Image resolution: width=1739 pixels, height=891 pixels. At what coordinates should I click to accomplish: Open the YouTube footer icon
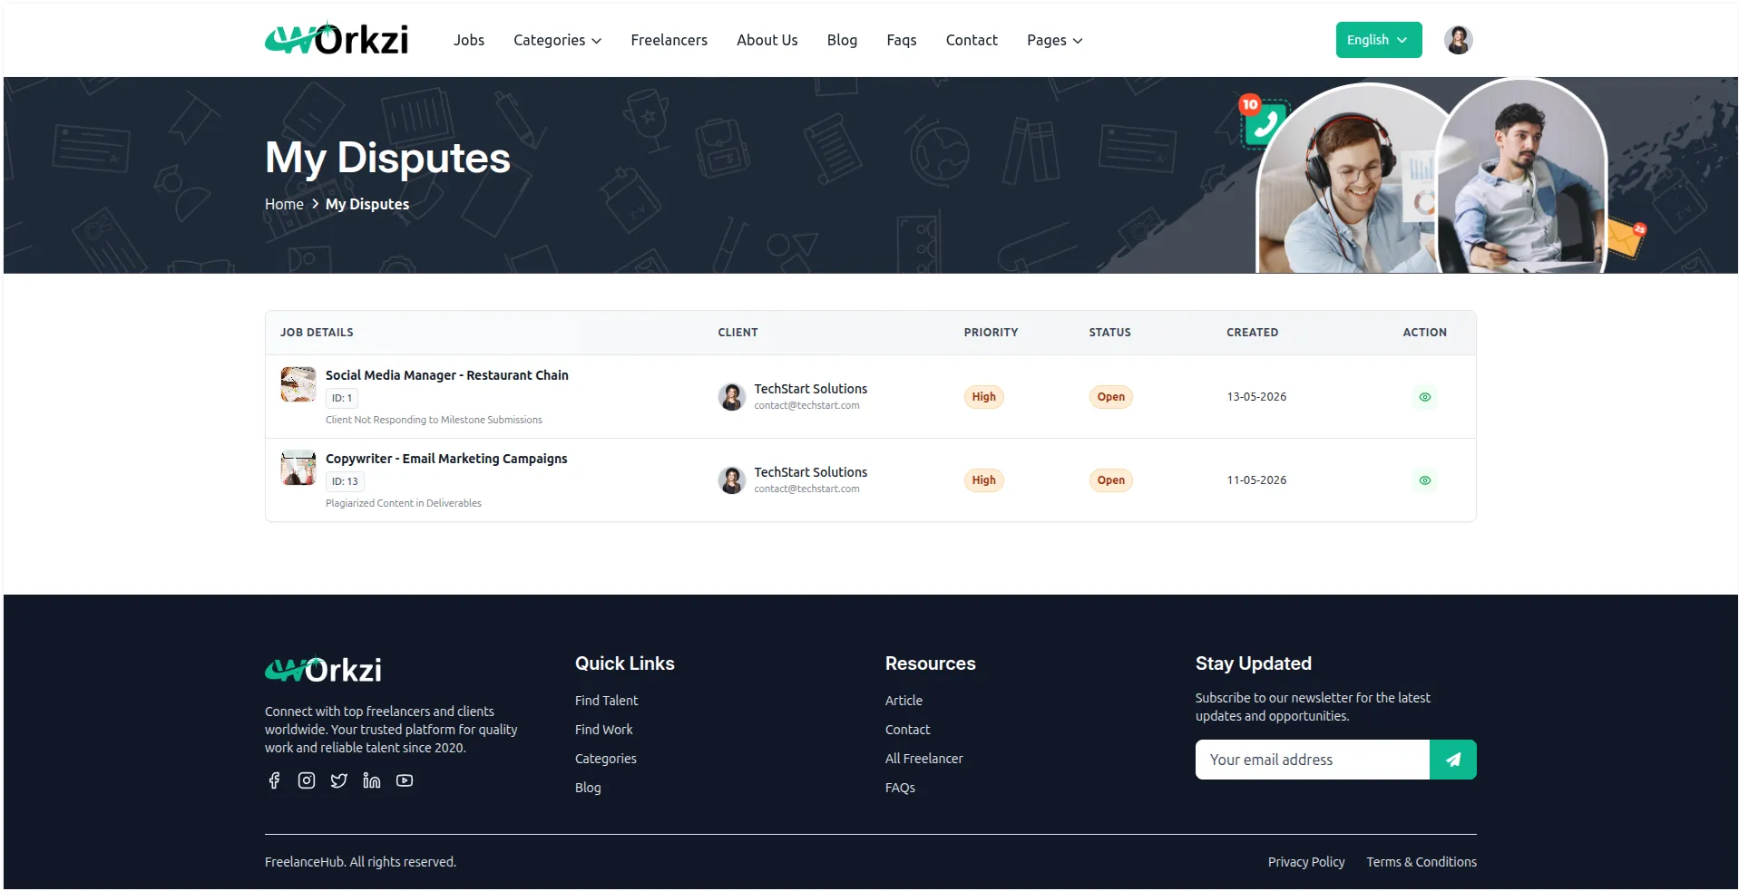[405, 780]
